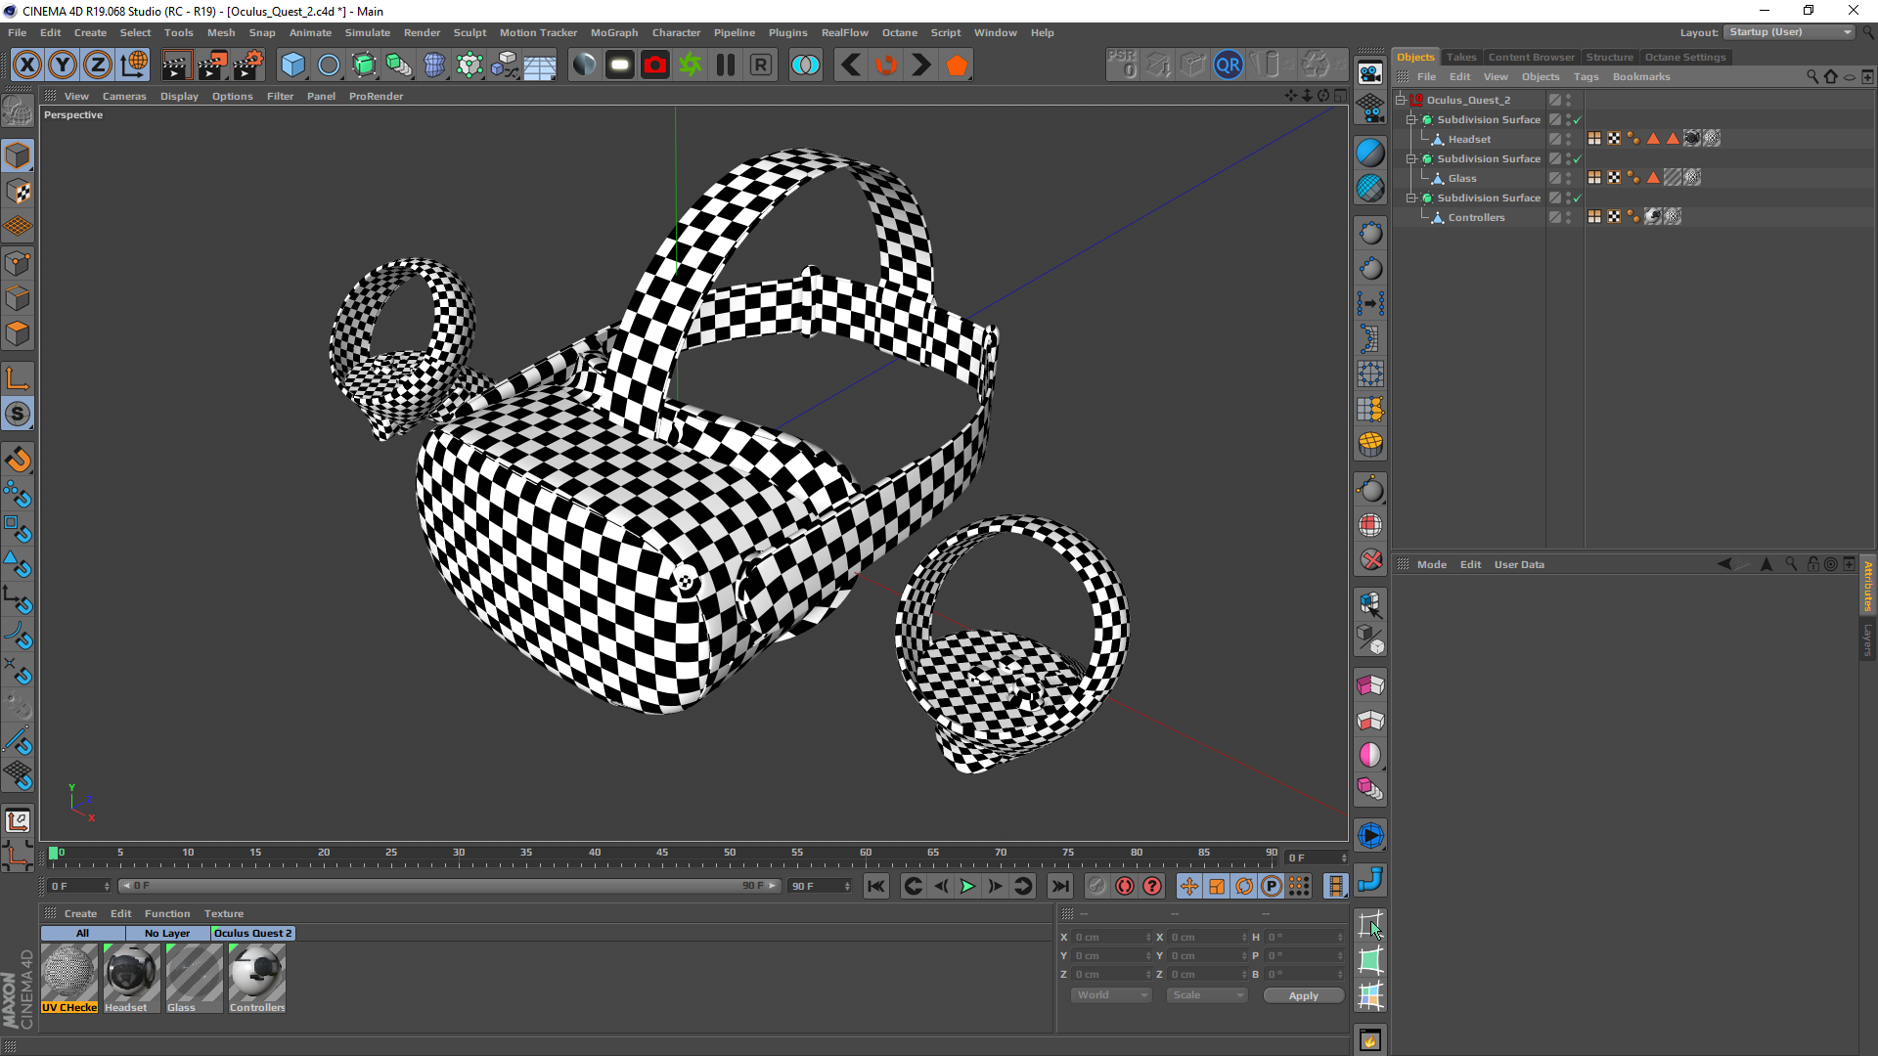Click the Apply button in coordinates panel
Image resolution: width=1878 pixels, height=1056 pixels.
(1303, 995)
